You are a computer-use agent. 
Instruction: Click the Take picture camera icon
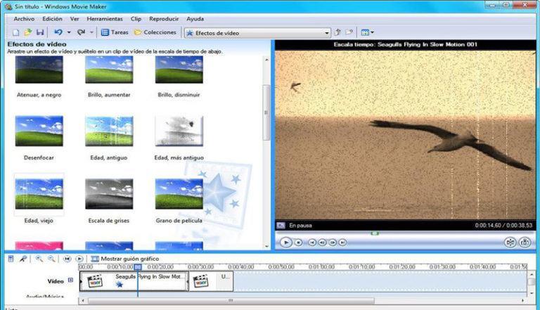click(525, 243)
